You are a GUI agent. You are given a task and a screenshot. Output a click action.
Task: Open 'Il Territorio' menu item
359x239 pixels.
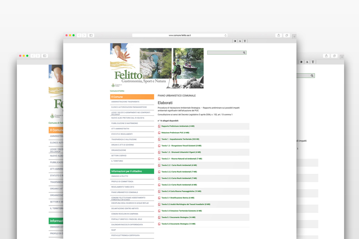click(x=117, y=161)
